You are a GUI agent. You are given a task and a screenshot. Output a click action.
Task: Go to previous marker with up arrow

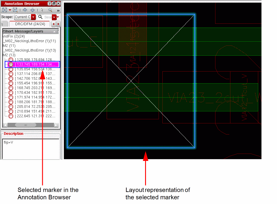[x=25, y=10]
